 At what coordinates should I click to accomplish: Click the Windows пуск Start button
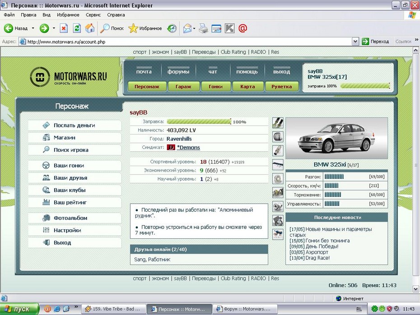coord(19,309)
